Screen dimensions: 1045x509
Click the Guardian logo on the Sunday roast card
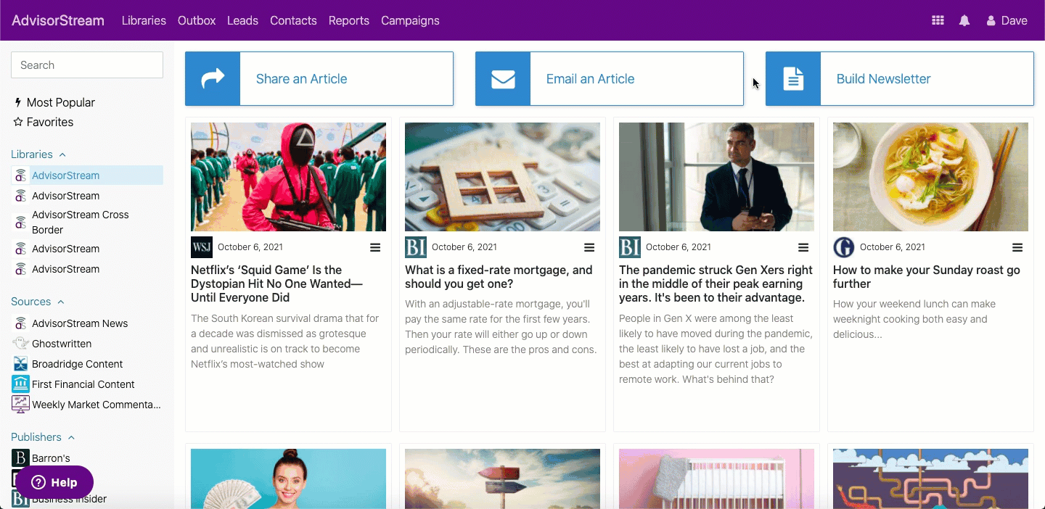pyautogui.click(x=844, y=247)
